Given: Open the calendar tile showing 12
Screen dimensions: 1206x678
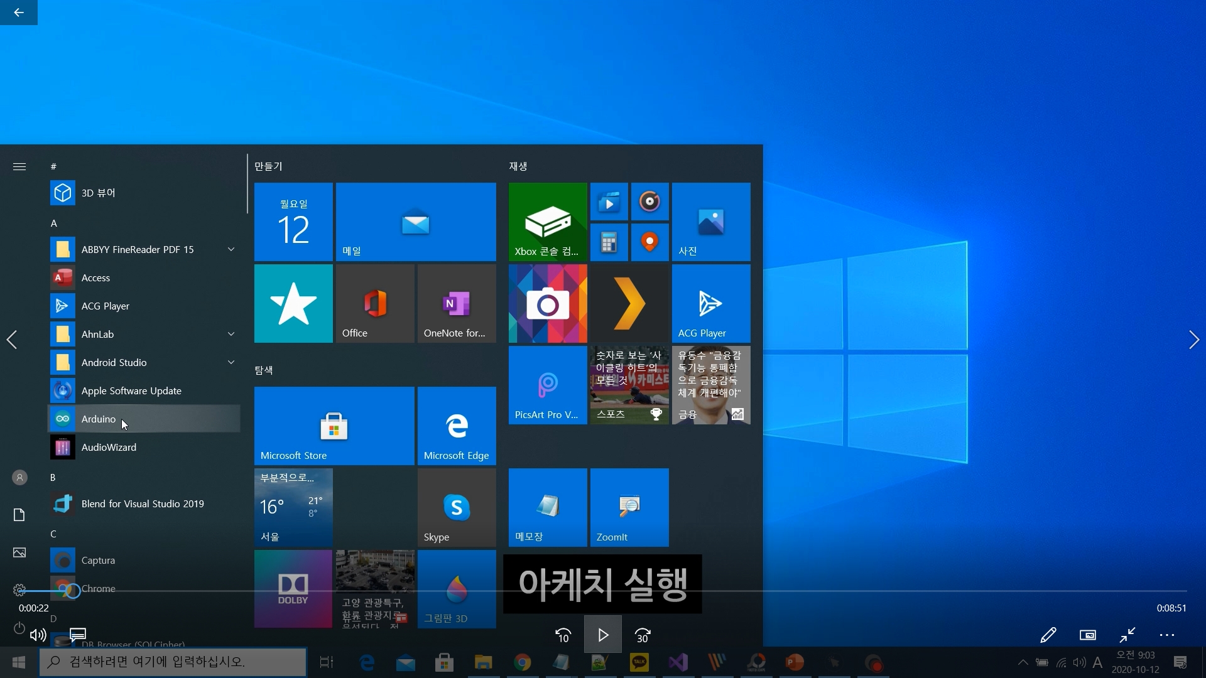Looking at the screenshot, I should [293, 222].
